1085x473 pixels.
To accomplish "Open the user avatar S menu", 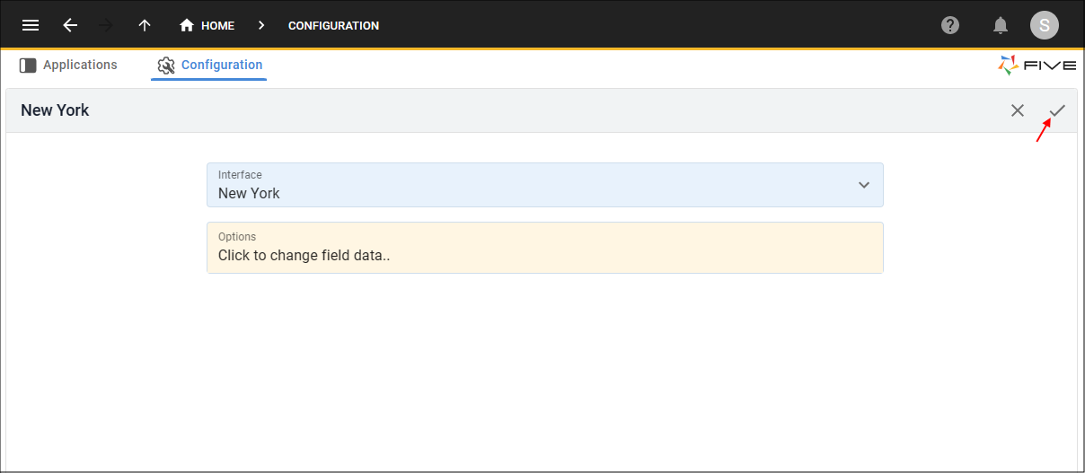I will [x=1045, y=25].
